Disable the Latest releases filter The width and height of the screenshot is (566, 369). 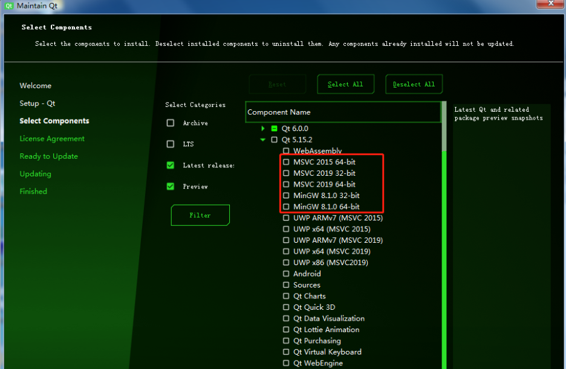coord(170,165)
